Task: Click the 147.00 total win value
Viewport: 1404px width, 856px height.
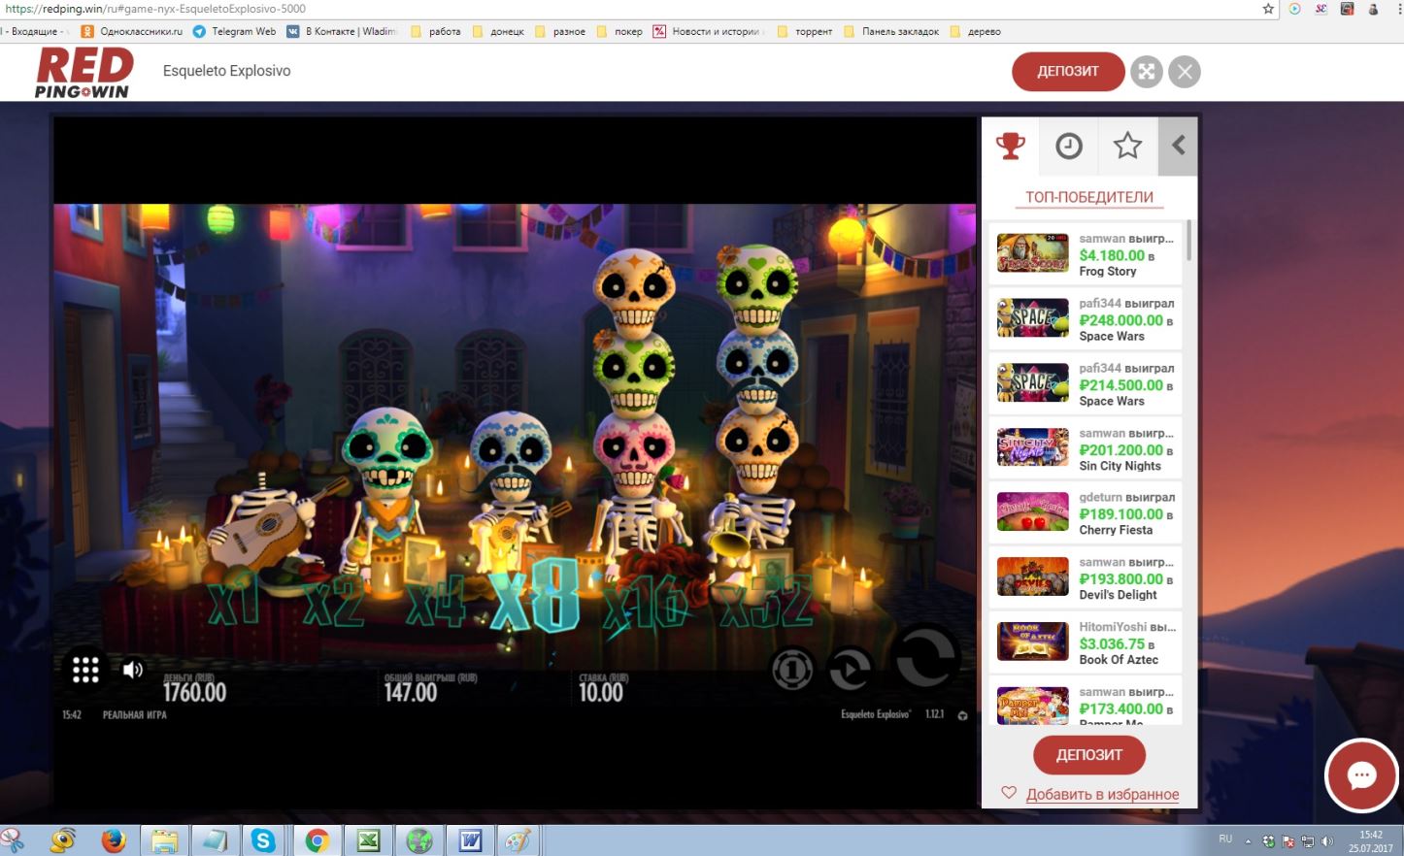Action: click(x=411, y=692)
